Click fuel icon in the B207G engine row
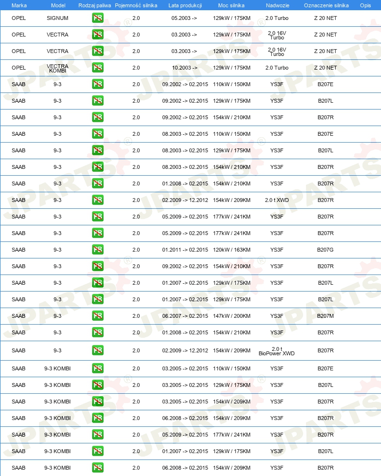 point(97,250)
